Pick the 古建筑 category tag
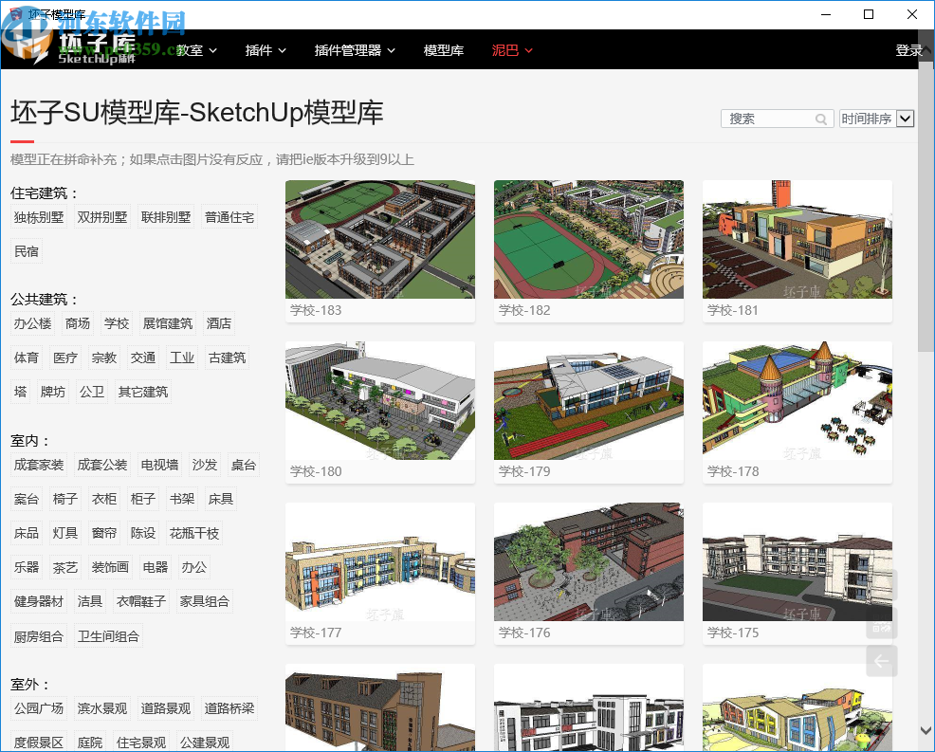Image resolution: width=935 pixels, height=752 pixels. coord(227,358)
